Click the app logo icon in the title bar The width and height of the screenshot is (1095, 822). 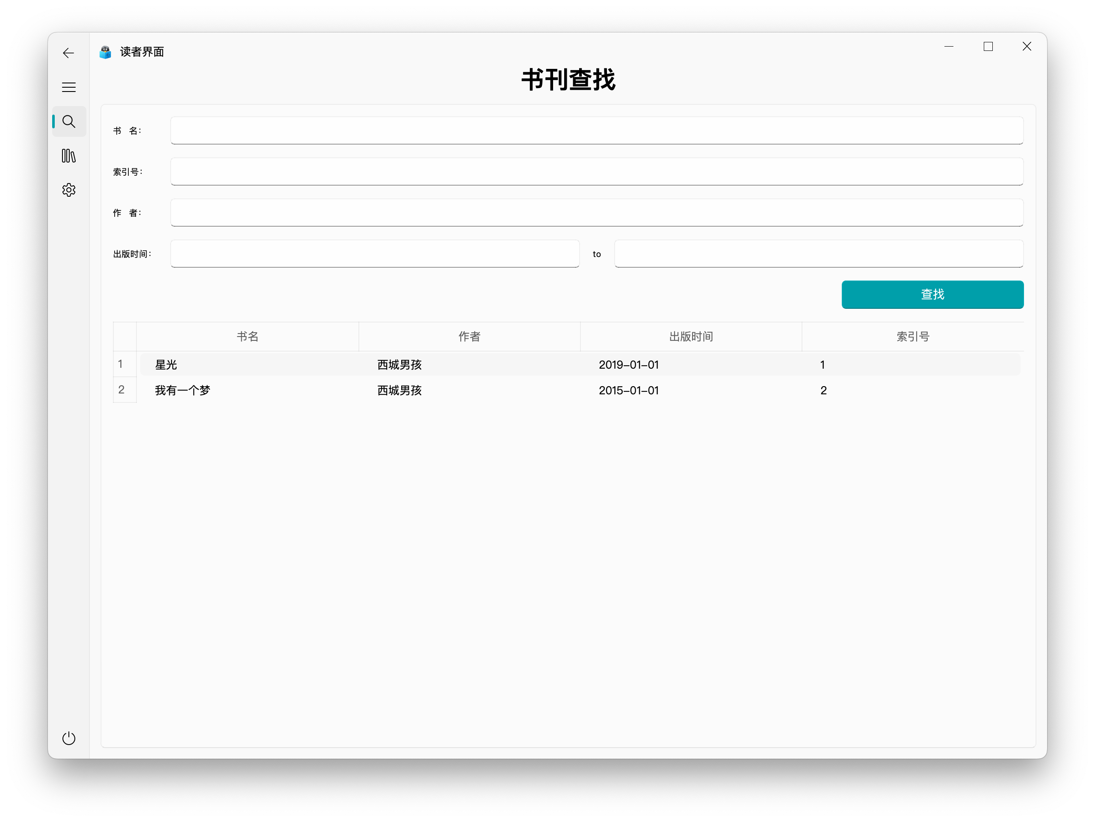(106, 52)
